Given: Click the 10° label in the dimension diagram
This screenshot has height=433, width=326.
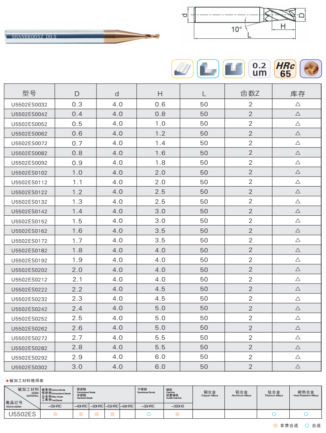Looking at the screenshot, I should coord(236,30).
